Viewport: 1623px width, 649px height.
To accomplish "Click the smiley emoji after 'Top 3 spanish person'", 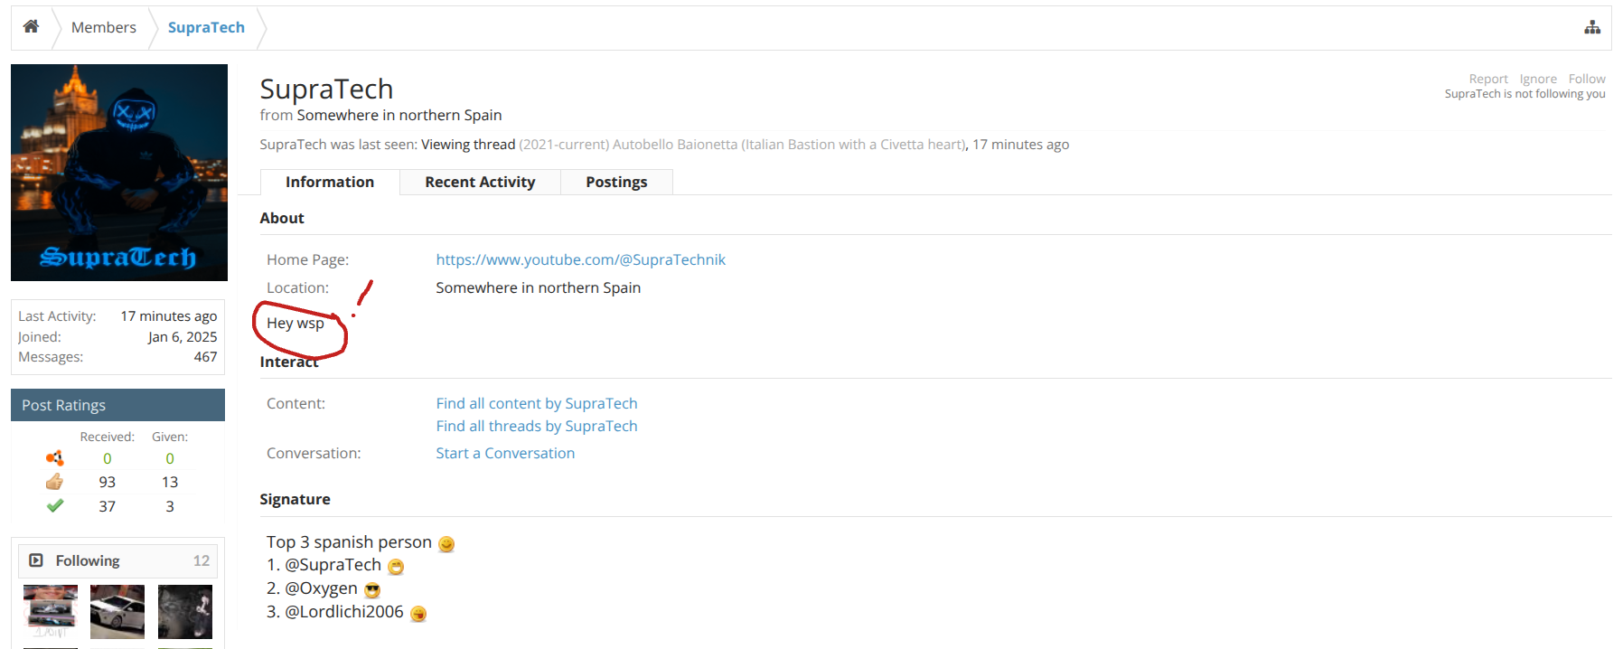I will pos(446,544).
